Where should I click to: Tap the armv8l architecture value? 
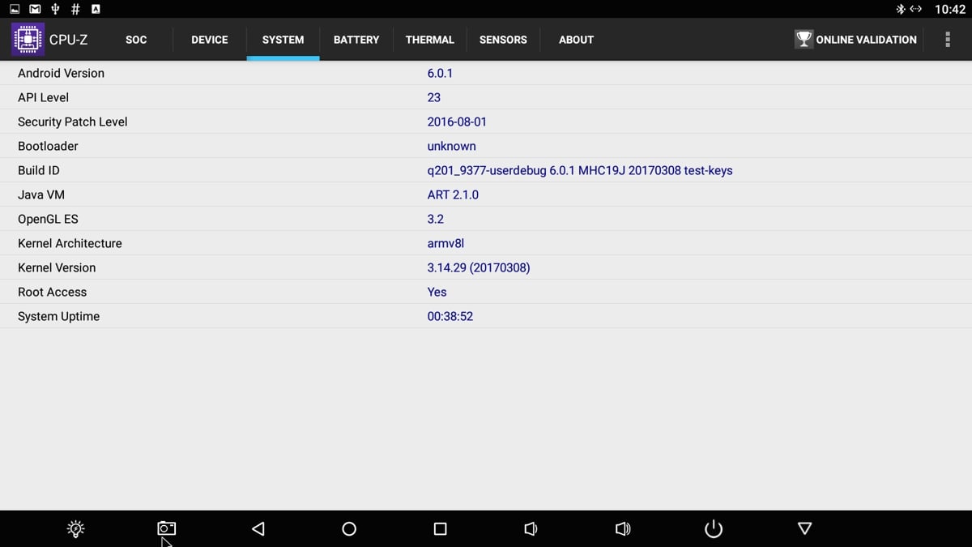click(446, 243)
